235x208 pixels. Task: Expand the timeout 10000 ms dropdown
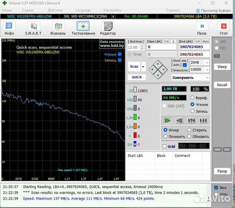pyautogui.click(x=207, y=70)
